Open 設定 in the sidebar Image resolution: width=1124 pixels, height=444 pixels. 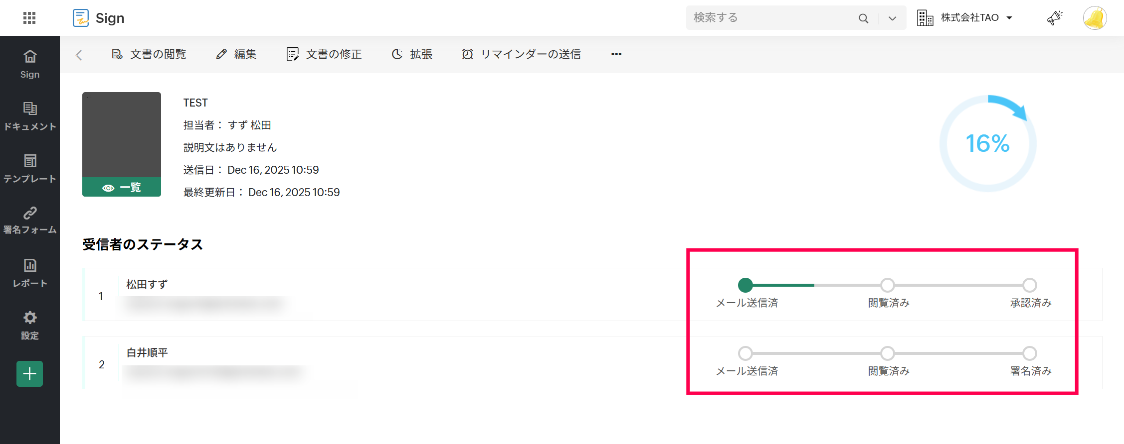click(x=30, y=326)
